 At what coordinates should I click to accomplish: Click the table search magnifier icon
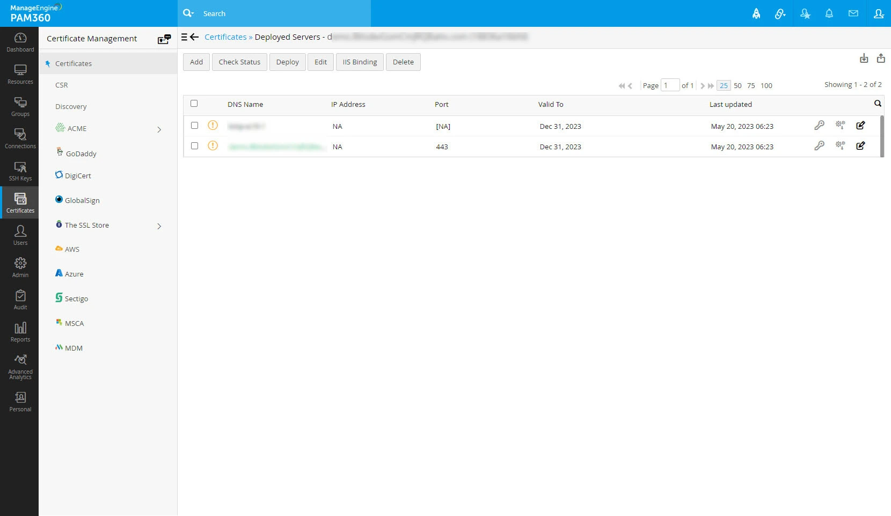pyautogui.click(x=878, y=104)
